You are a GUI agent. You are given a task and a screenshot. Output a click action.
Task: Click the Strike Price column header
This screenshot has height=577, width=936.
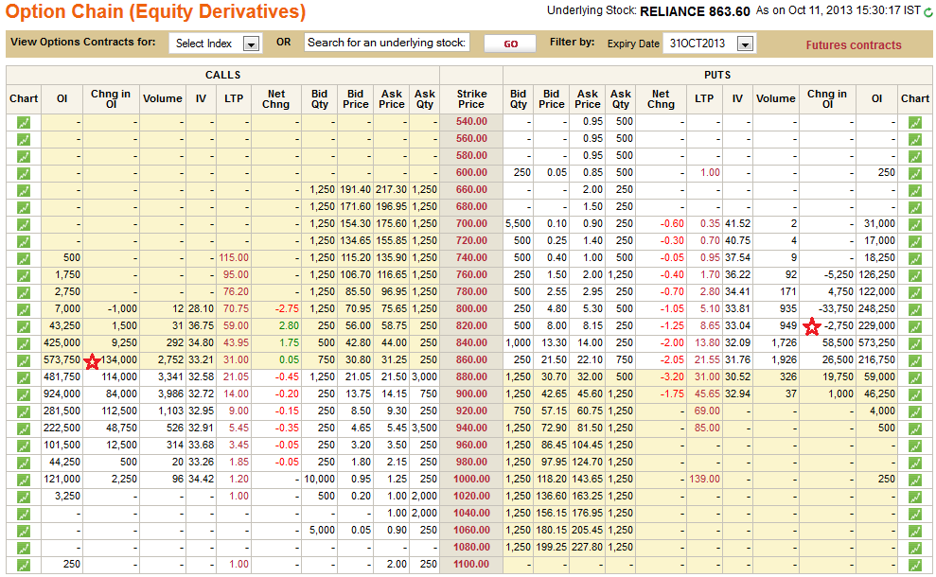tap(471, 99)
